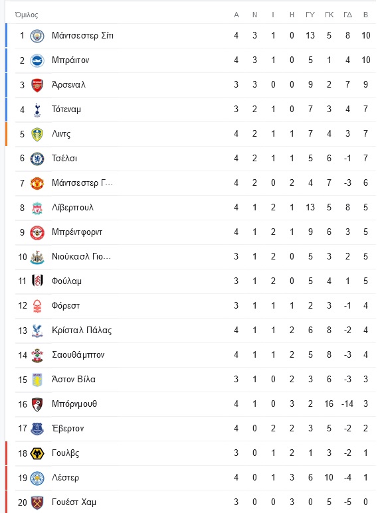Image resolution: width=380 pixels, height=513 pixels.
Task: Click the Chelsea club crest
Action: [x=37, y=159]
